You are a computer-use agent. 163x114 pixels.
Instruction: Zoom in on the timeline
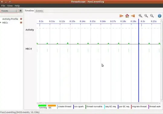tap(140, 16)
